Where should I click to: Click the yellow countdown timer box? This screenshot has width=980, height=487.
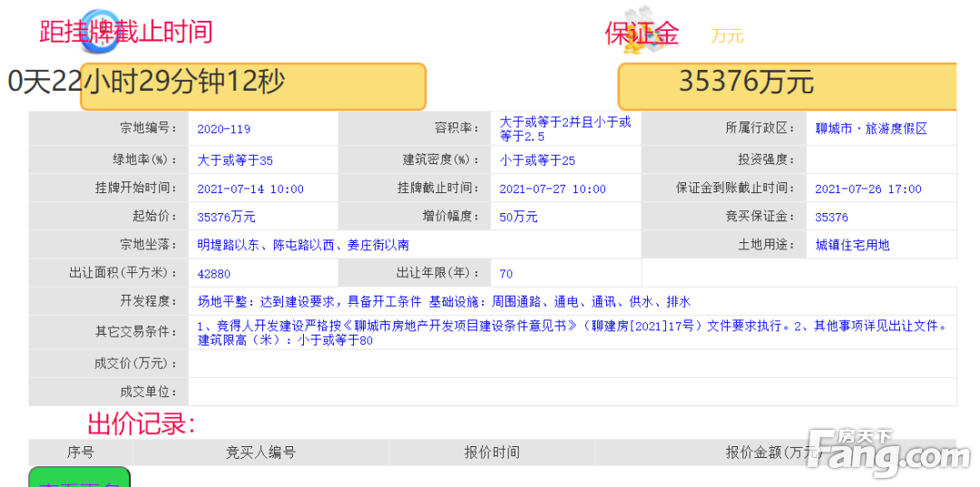(x=253, y=86)
